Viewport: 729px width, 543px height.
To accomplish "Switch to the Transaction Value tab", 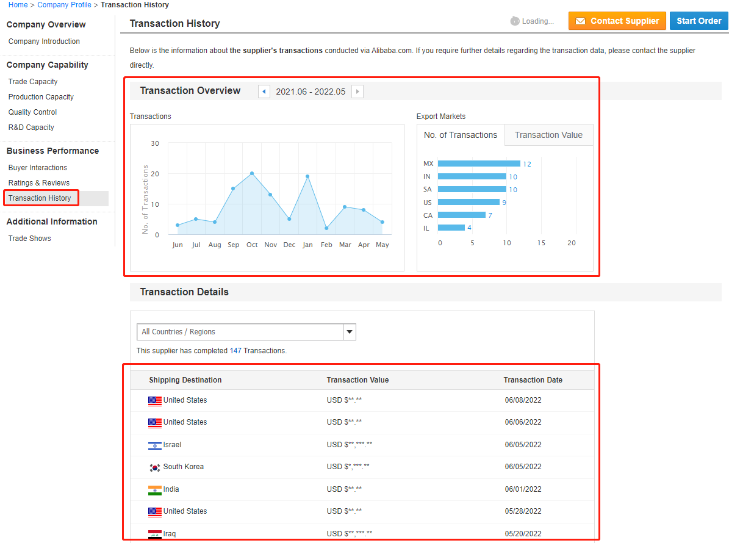I will pos(548,135).
